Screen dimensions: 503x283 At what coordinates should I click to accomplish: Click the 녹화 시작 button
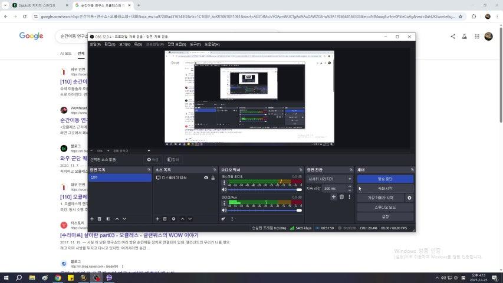(x=385, y=188)
